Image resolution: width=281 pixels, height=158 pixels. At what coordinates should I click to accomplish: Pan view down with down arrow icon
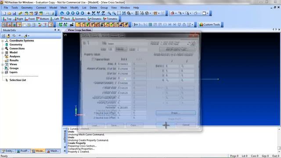[x=82, y=13]
